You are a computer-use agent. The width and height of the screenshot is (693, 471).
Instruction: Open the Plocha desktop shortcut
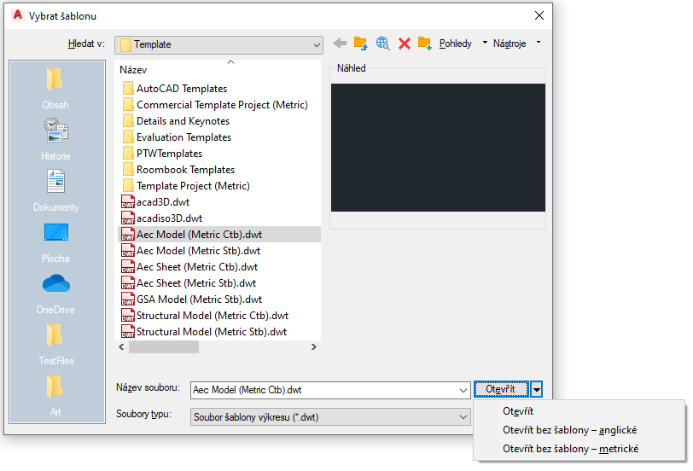(55, 241)
